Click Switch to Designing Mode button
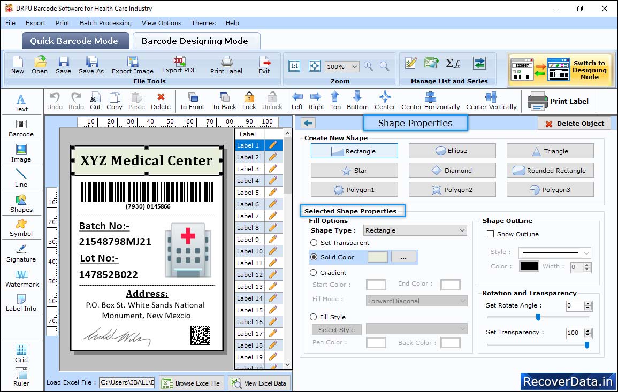618x392 pixels. tap(561, 70)
